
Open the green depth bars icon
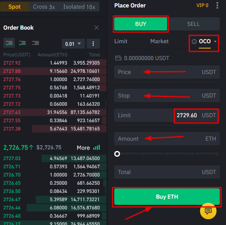(97, 148)
